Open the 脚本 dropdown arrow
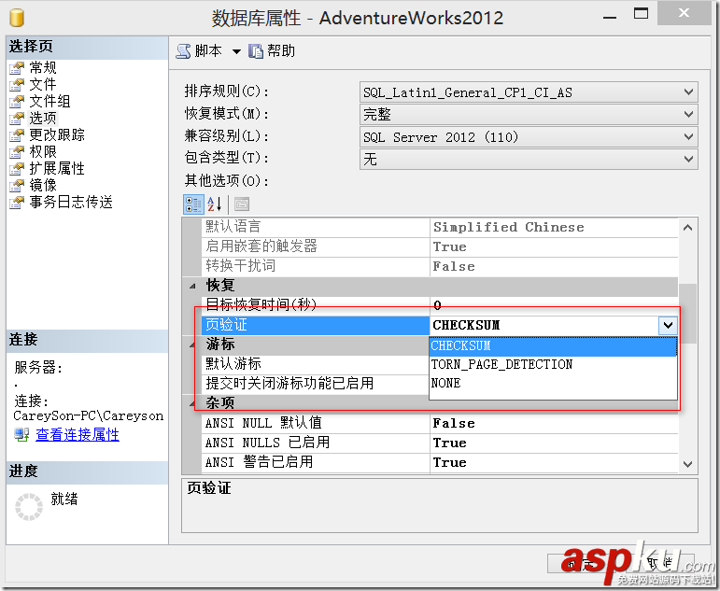 [x=236, y=51]
